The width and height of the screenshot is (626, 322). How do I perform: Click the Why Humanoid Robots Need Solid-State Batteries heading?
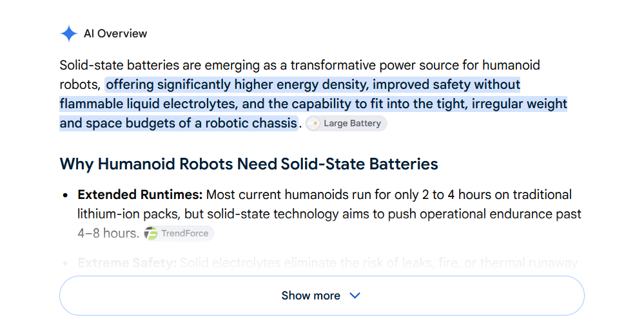(x=249, y=164)
